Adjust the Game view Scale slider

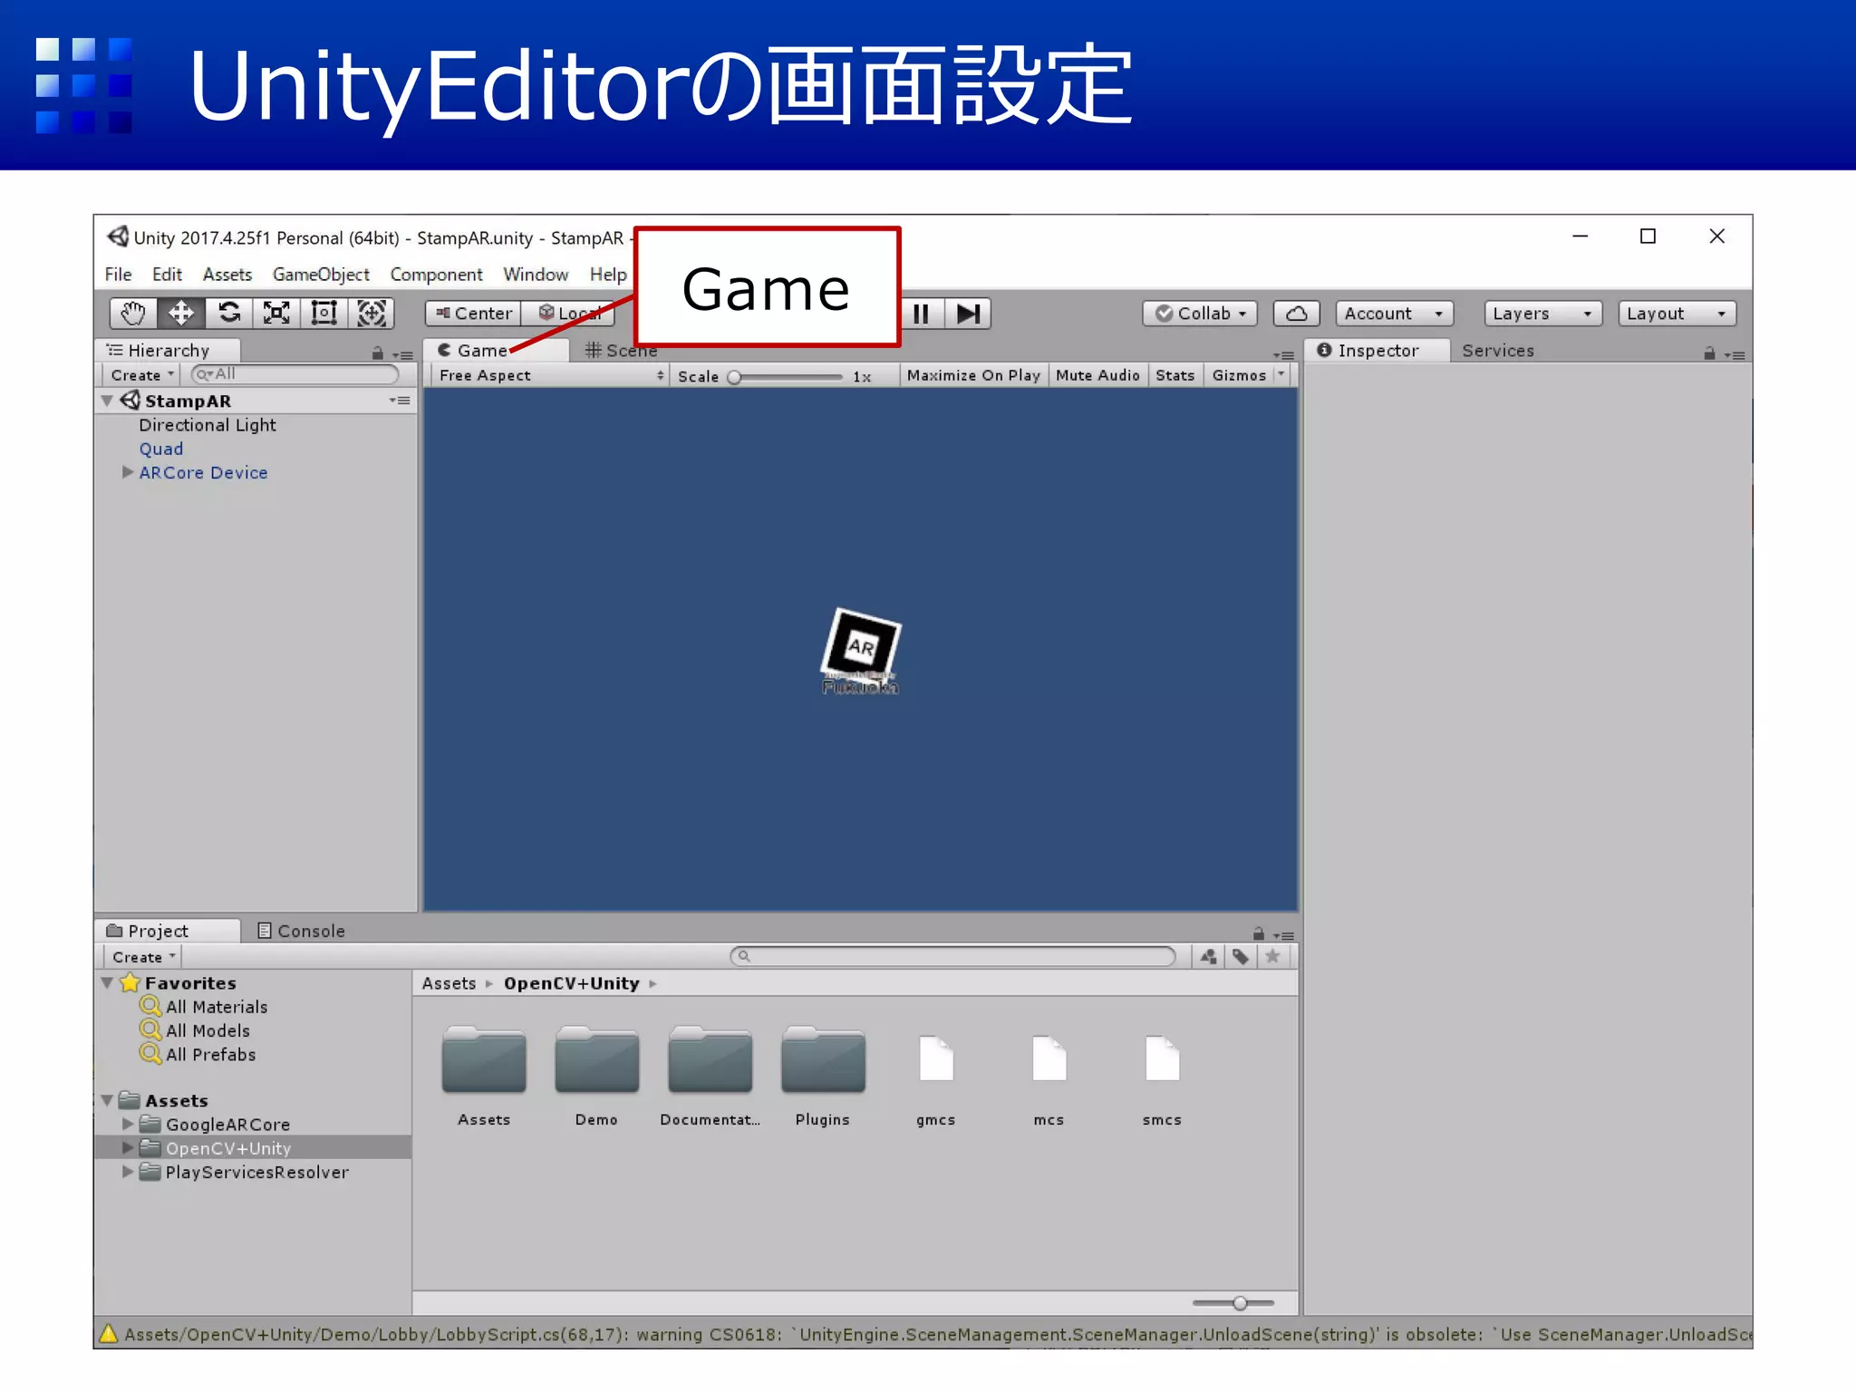tap(787, 377)
